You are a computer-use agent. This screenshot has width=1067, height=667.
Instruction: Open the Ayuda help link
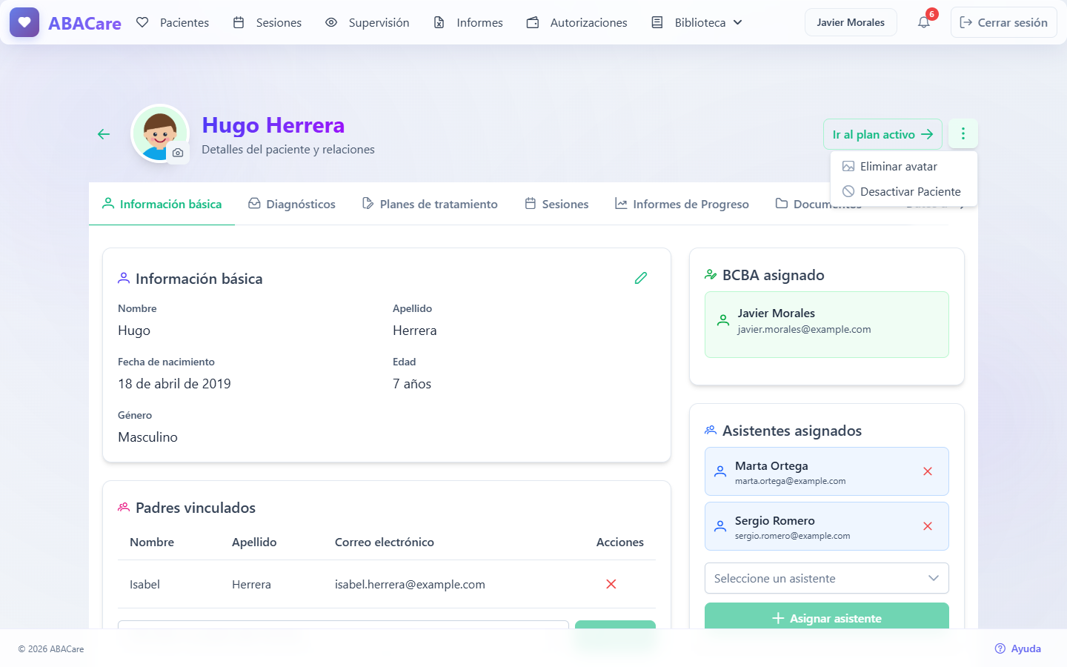(1018, 648)
